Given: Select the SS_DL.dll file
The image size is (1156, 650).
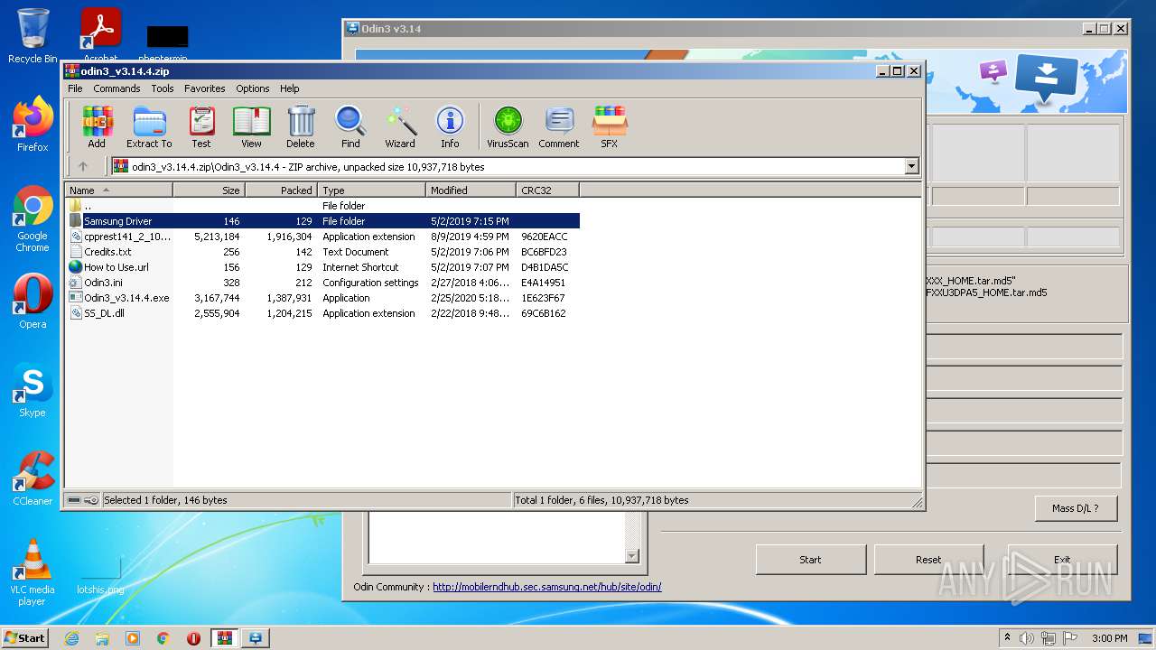Looking at the screenshot, I should coord(323,313).
